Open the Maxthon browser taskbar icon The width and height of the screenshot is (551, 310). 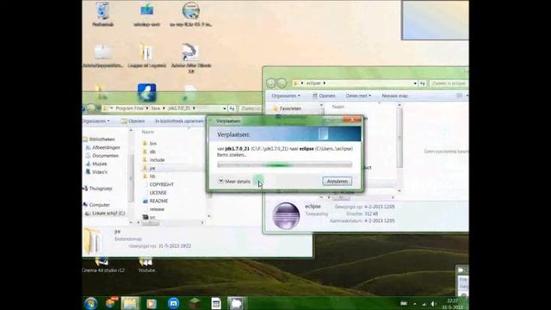pos(173,303)
